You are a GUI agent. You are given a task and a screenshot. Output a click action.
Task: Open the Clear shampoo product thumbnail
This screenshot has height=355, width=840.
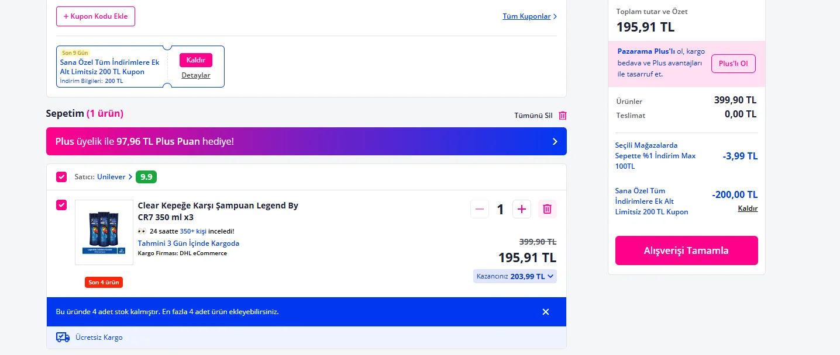(x=104, y=232)
